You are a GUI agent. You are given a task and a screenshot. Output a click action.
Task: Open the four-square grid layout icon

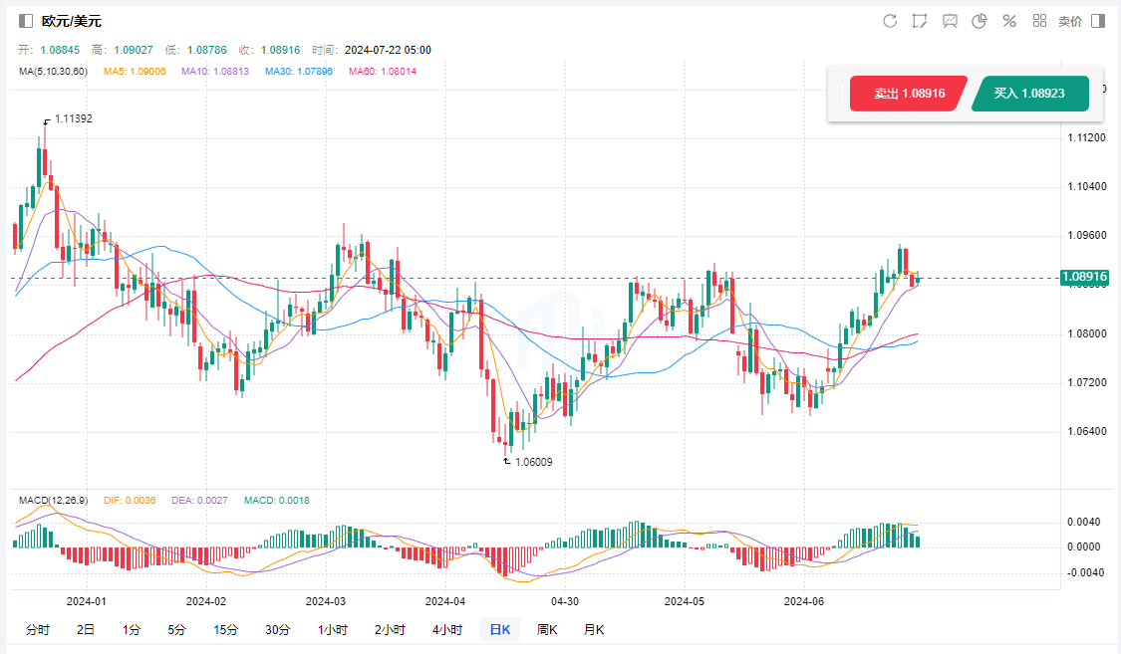click(1039, 21)
